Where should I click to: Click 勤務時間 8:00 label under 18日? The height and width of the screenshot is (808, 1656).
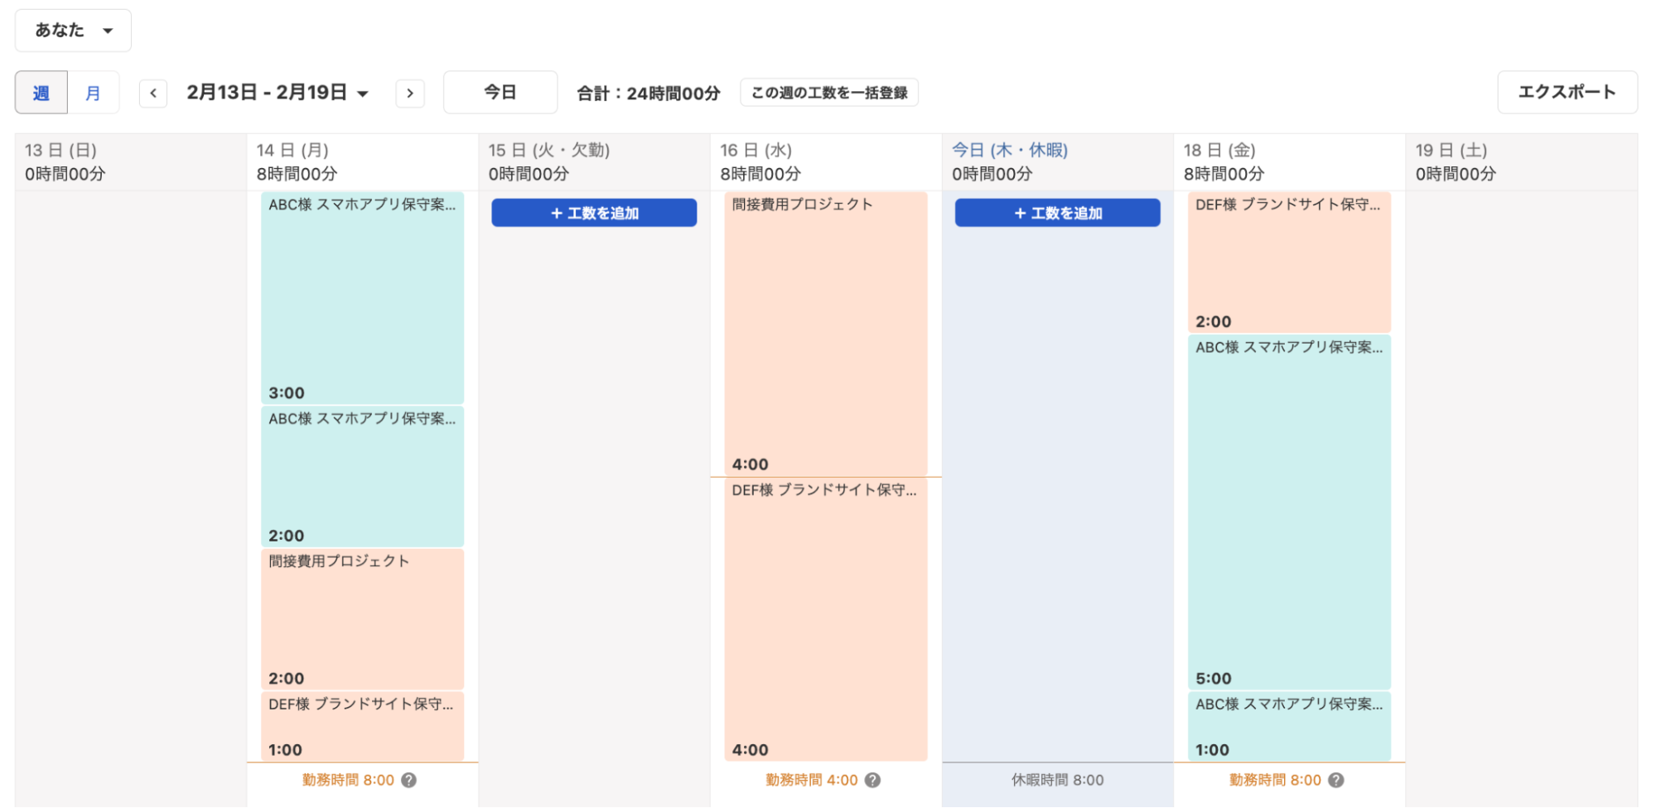click(x=1275, y=780)
